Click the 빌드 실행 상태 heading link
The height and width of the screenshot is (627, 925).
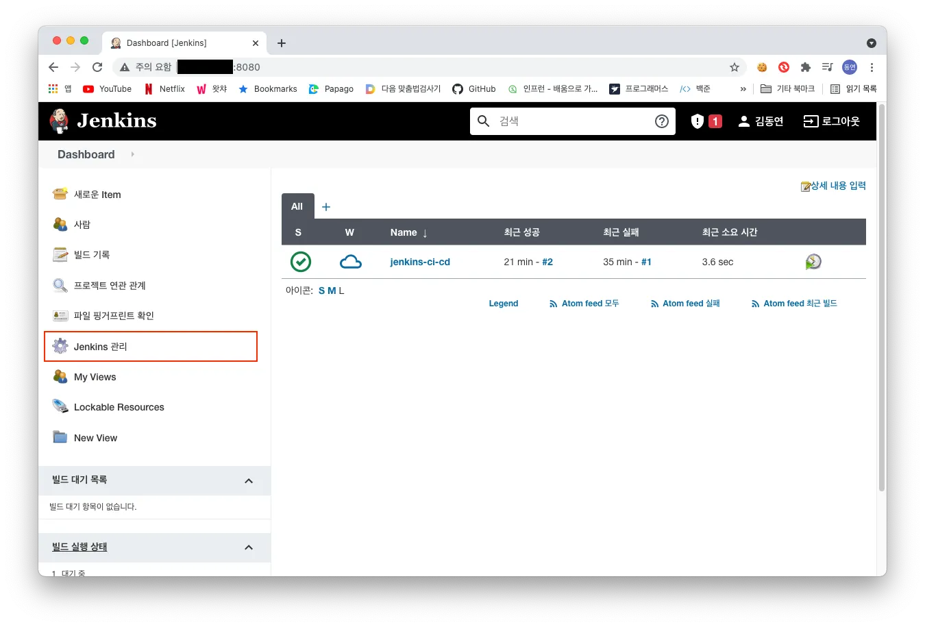(x=79, y=547)
